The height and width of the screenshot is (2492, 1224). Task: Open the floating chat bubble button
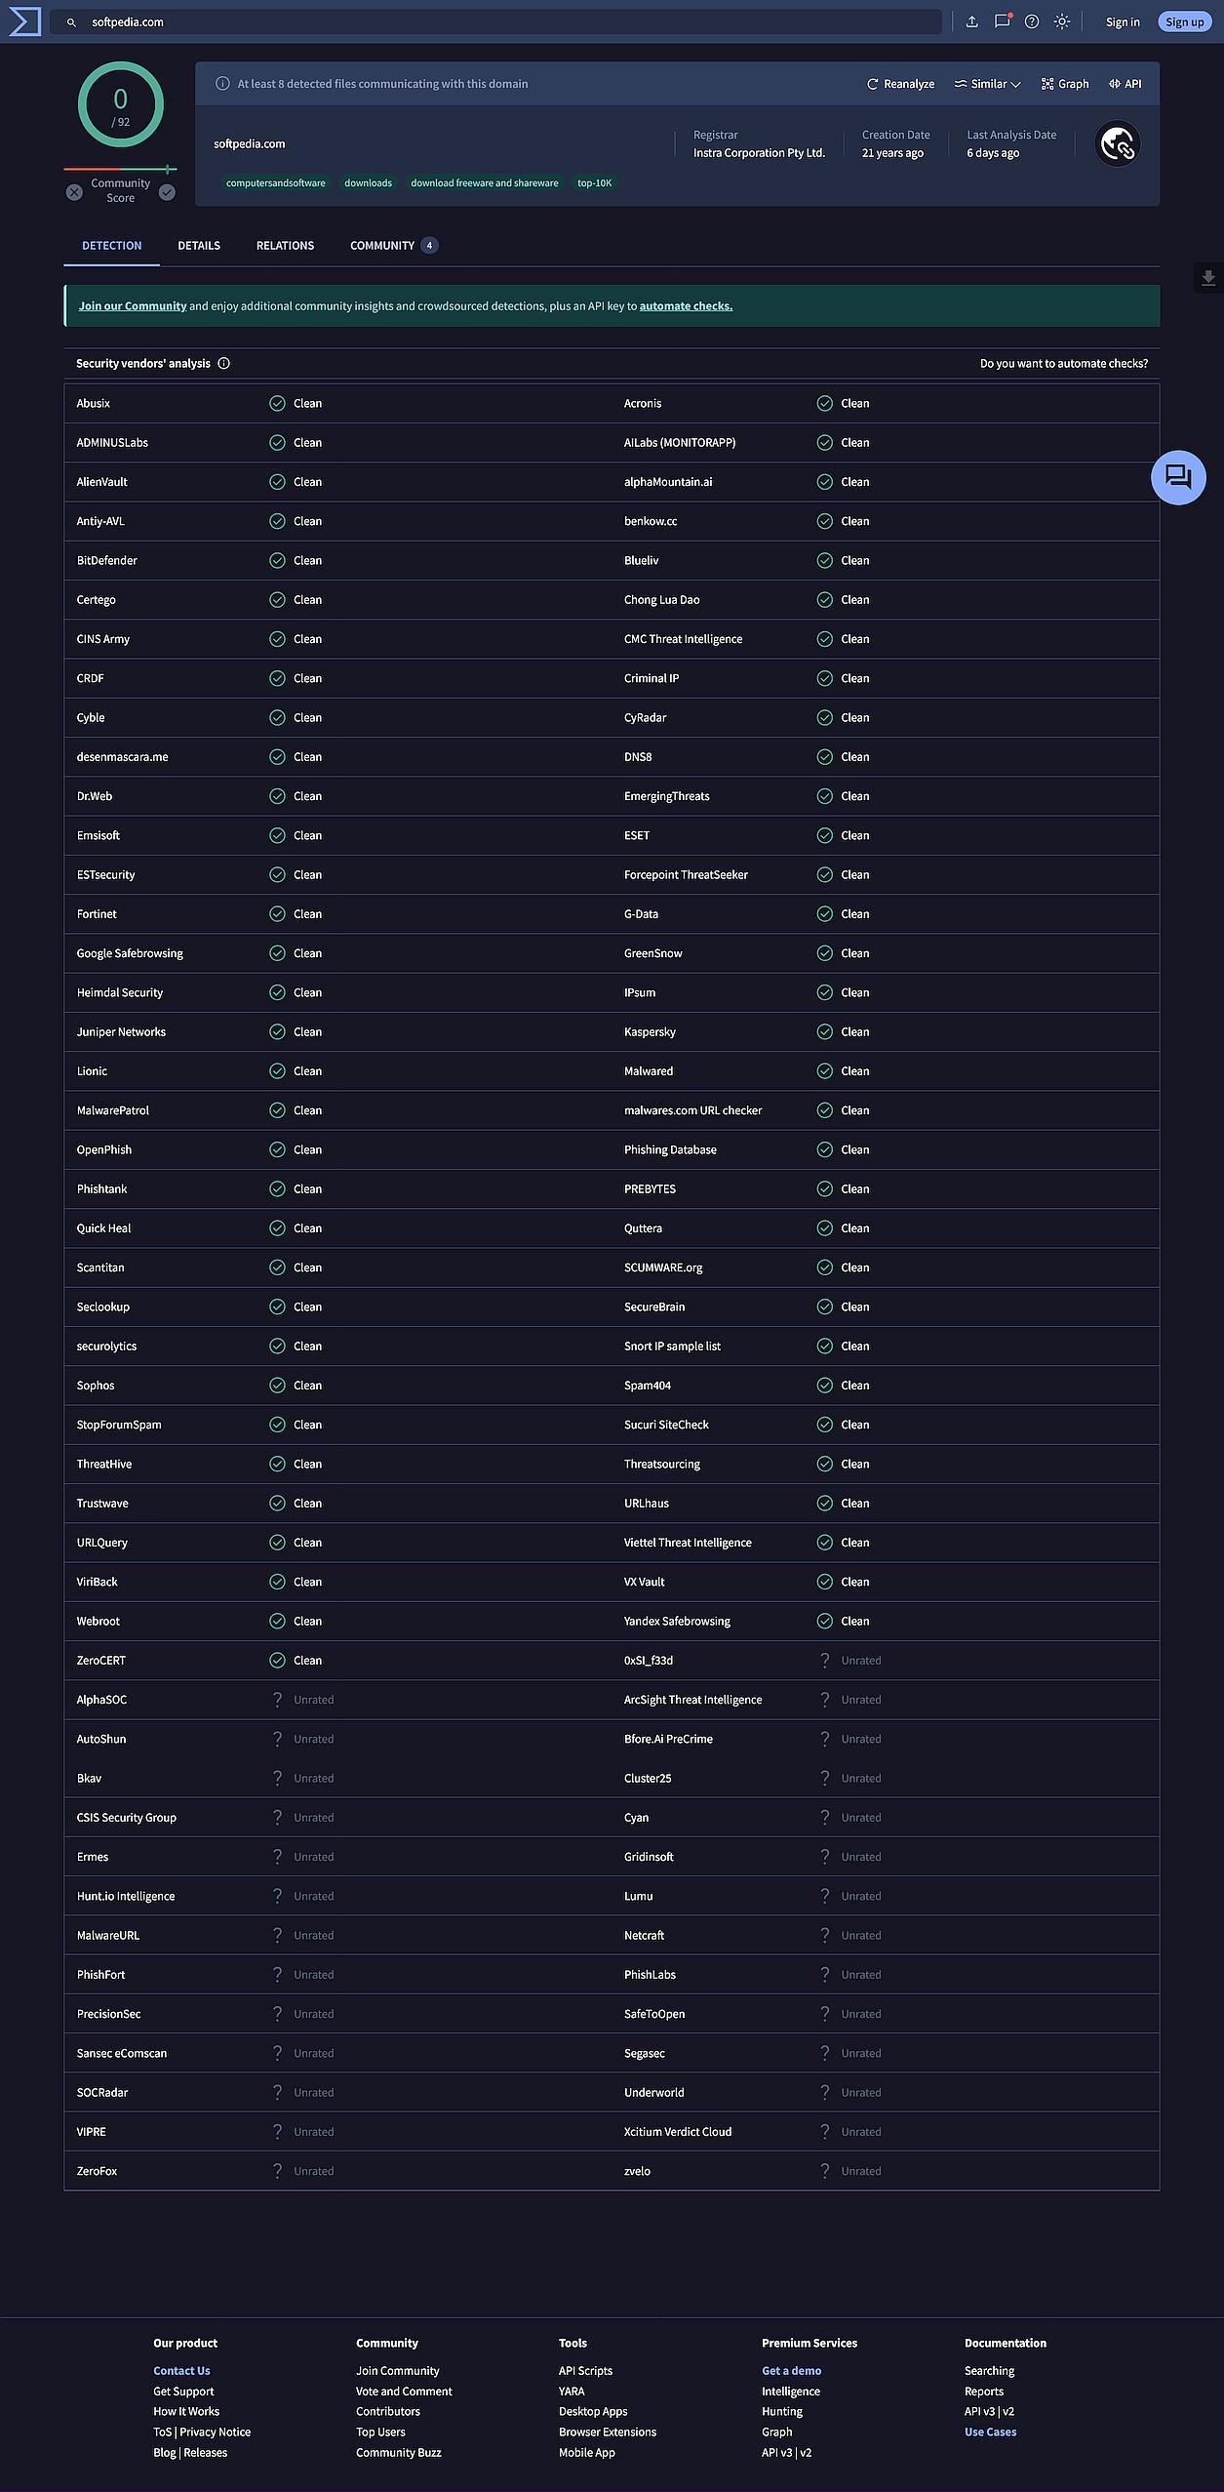click(1178, 477)
